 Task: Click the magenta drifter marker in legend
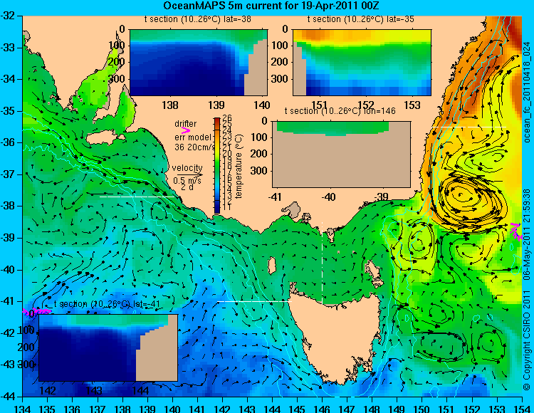point(186,130)
